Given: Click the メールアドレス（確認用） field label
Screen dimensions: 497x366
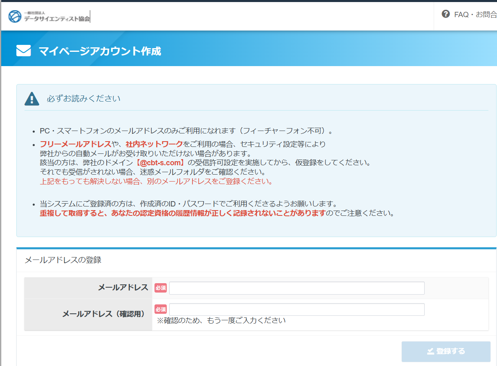Looking at the screenshot, I should (105, 314).
